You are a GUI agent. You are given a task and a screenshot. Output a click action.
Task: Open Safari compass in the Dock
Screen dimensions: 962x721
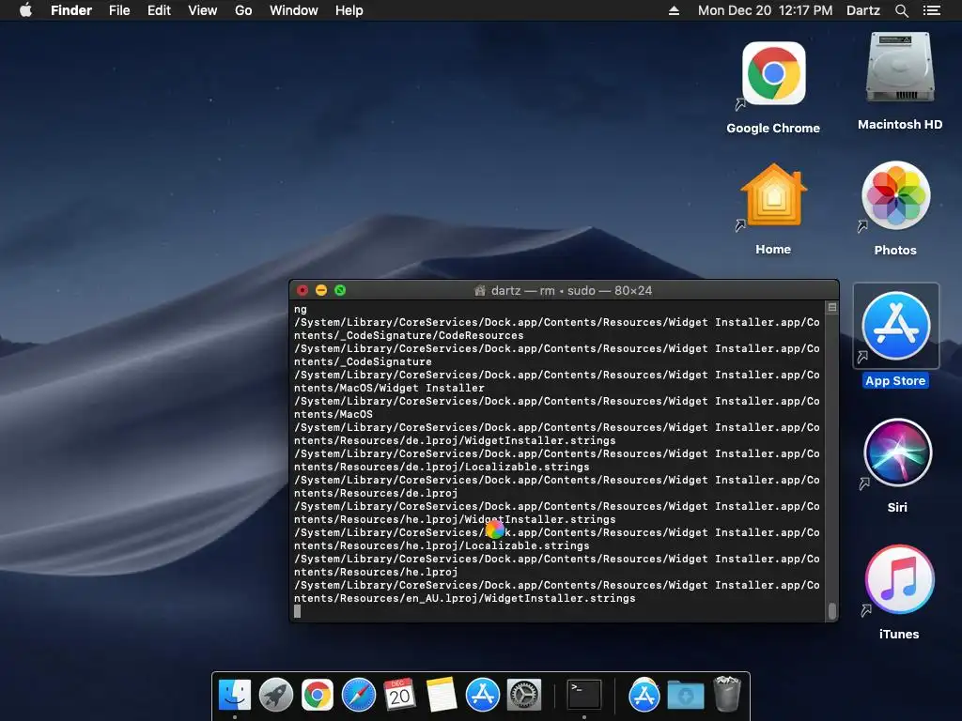(359, 695)
